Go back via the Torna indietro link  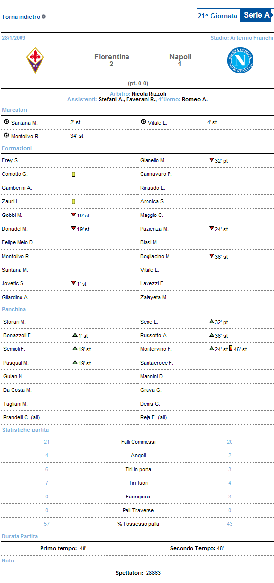pyautogui.click(x=21, y=17)
